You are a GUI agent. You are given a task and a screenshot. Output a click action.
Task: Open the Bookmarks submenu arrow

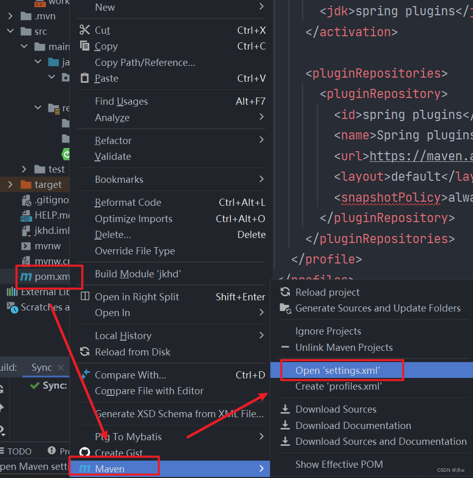click(261, 179)
